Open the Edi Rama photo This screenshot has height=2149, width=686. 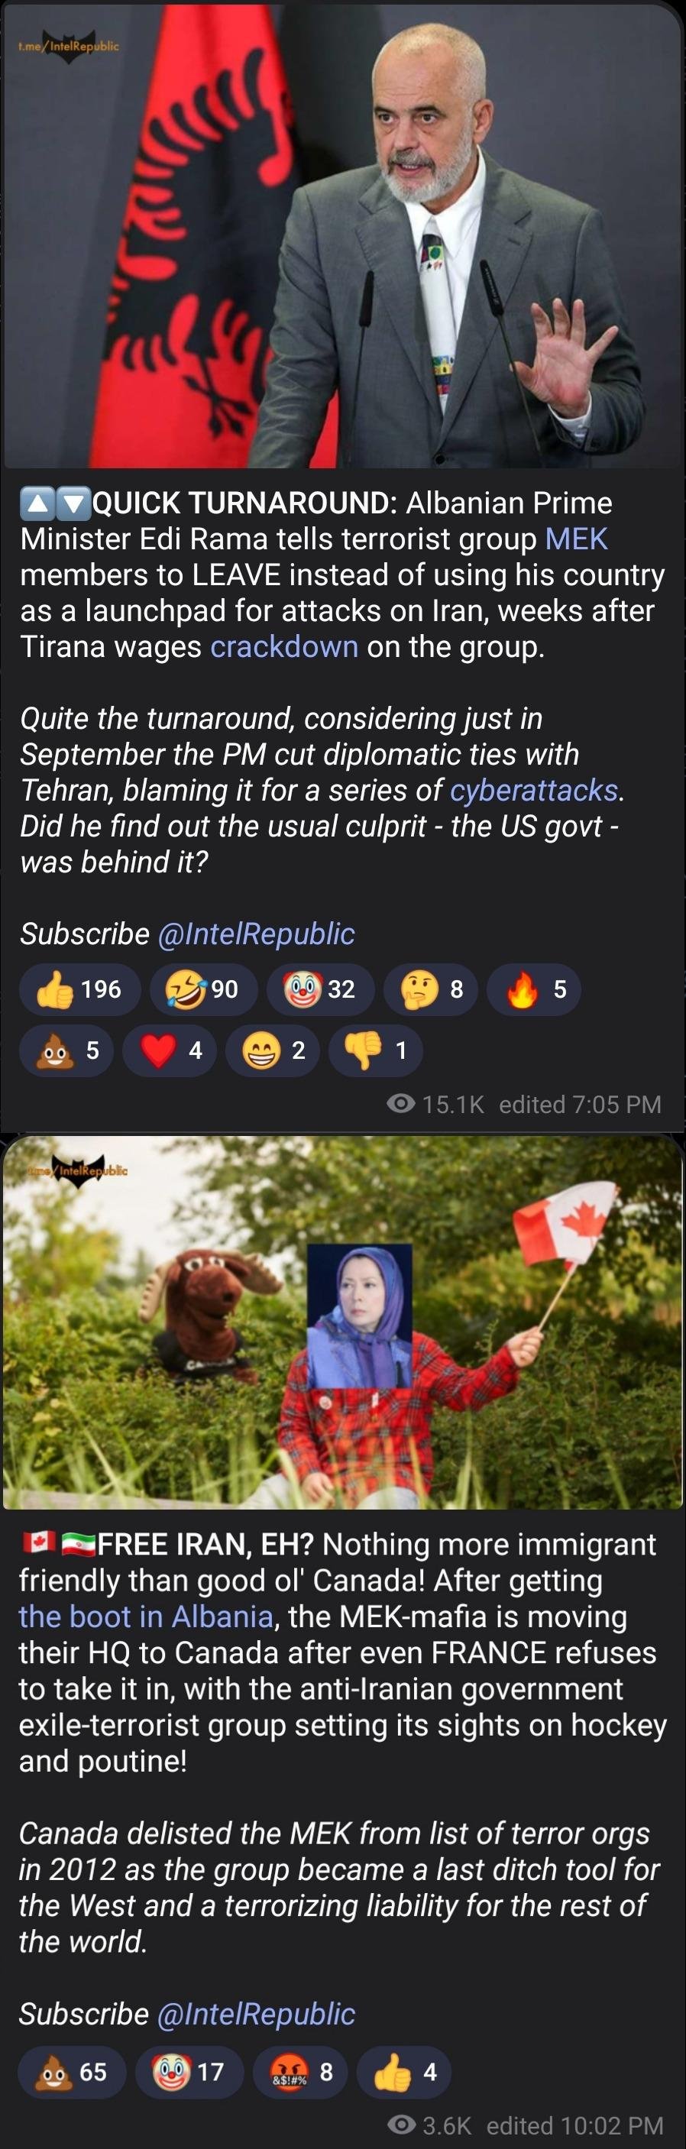coord(343,235)
